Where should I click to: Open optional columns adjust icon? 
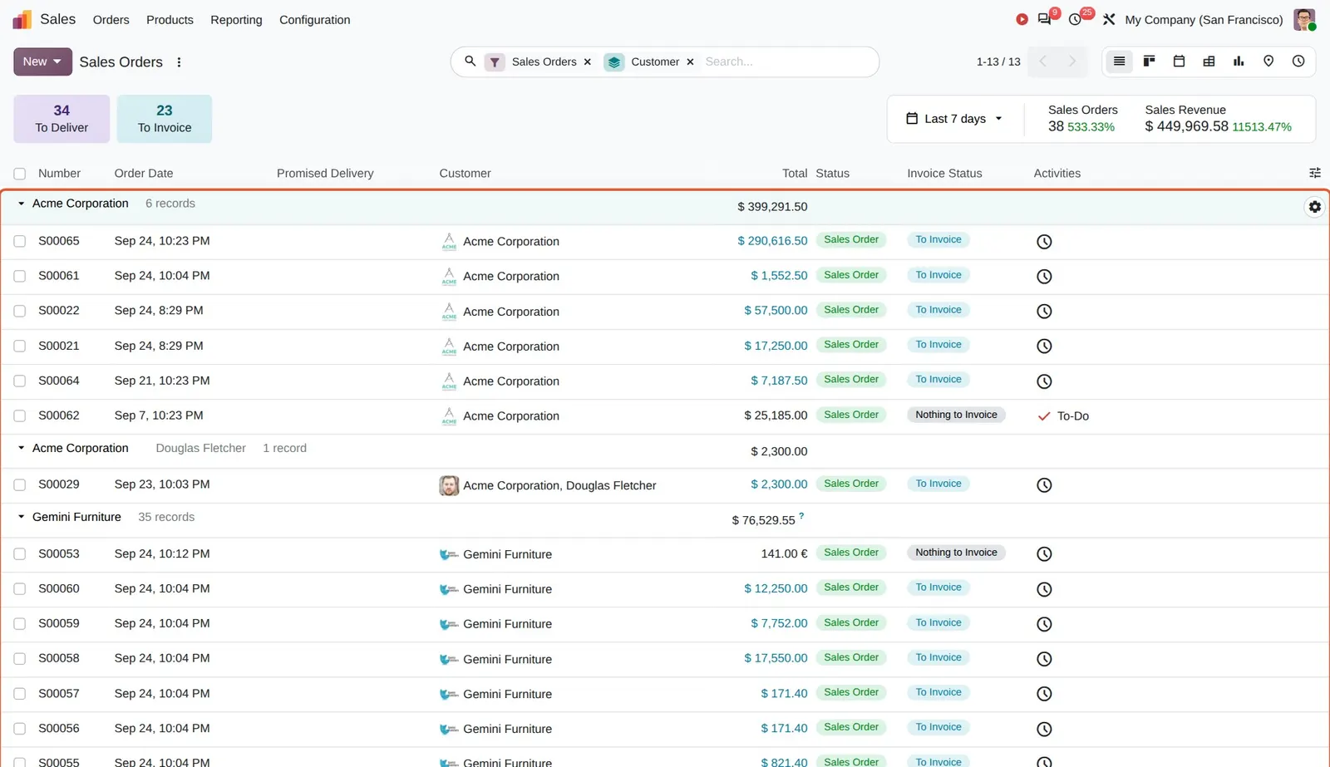pyautogui.click(x=1314, y=173)
